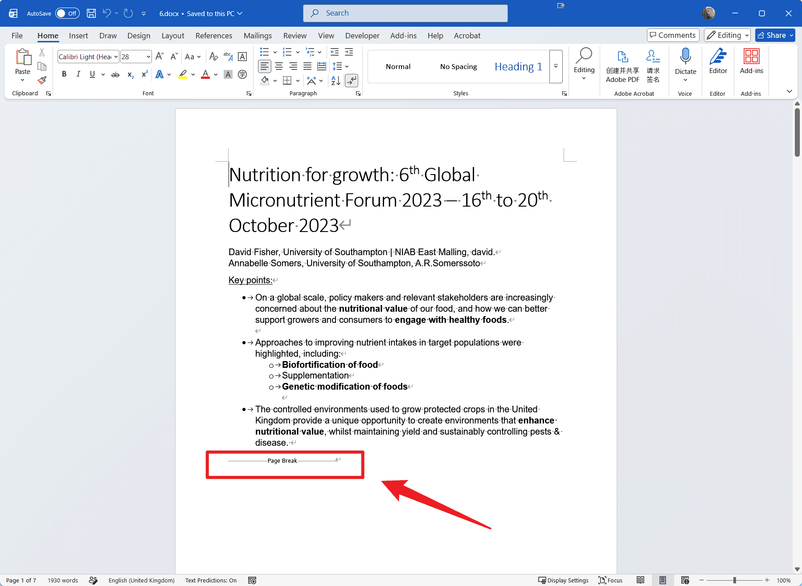Click the Decrease Indent icon
Image resolution: width=802 pixels, height=586 pixels.
335,52
